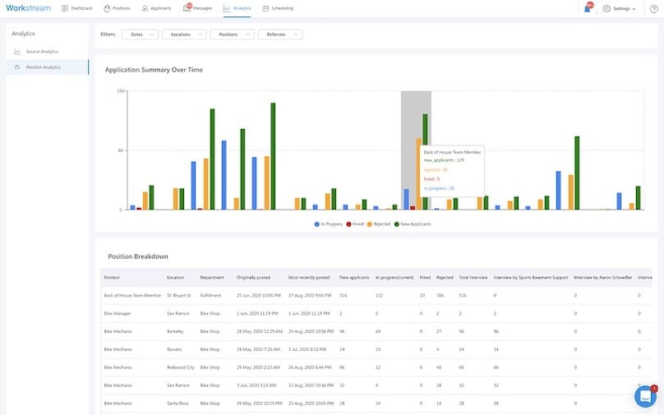
Task: Click the Scheduling calendar icon
Action: pos(265,8)
